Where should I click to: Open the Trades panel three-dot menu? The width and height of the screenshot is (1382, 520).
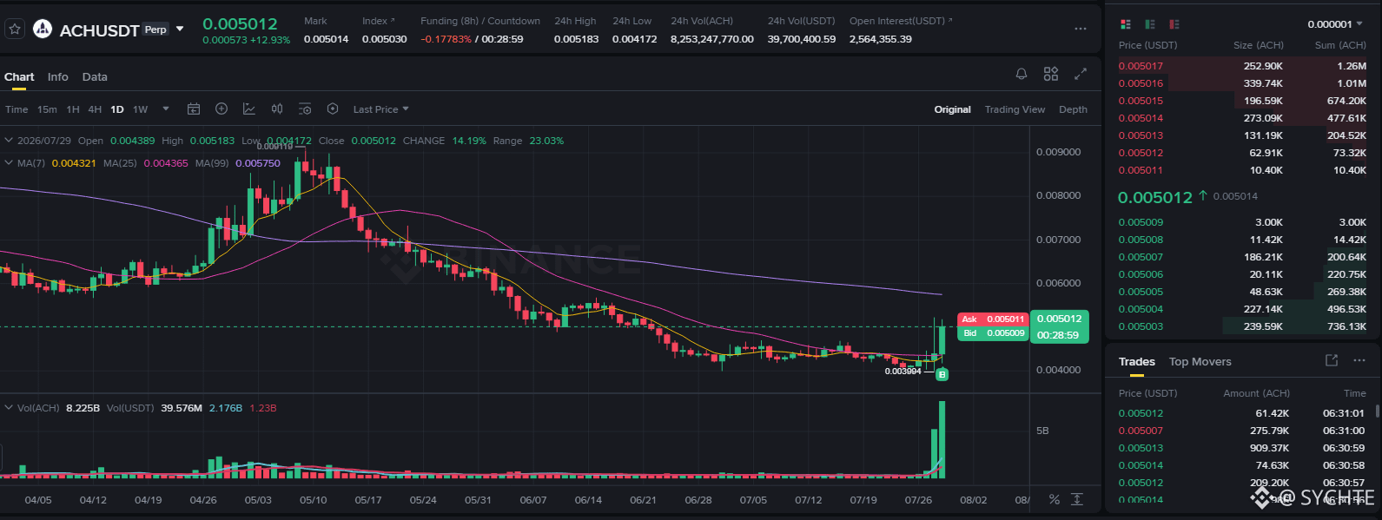coord(1359,360)
